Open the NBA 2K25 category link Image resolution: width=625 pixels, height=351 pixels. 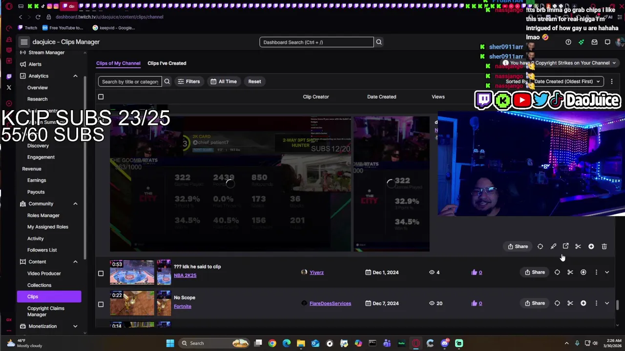pos(185,275)
